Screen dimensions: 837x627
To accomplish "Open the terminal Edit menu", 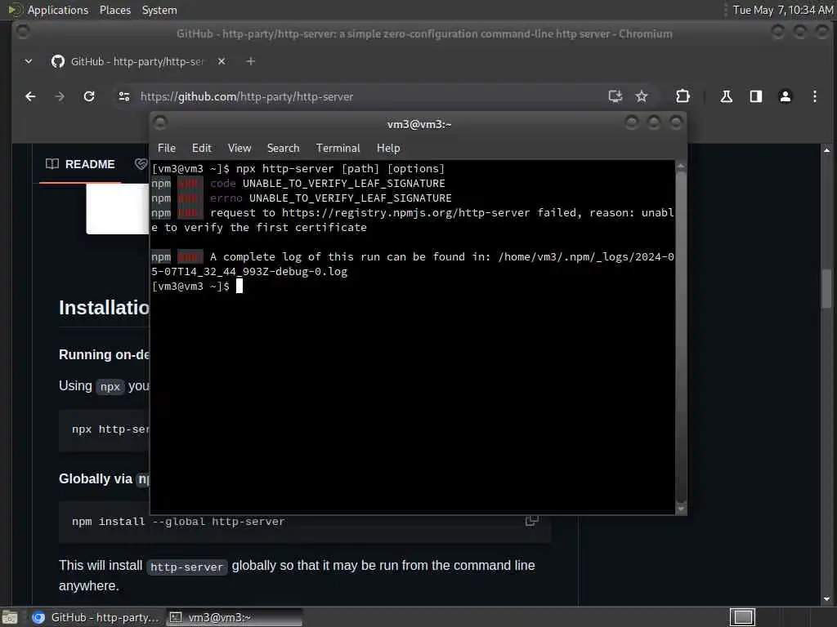I will [201, 149].
